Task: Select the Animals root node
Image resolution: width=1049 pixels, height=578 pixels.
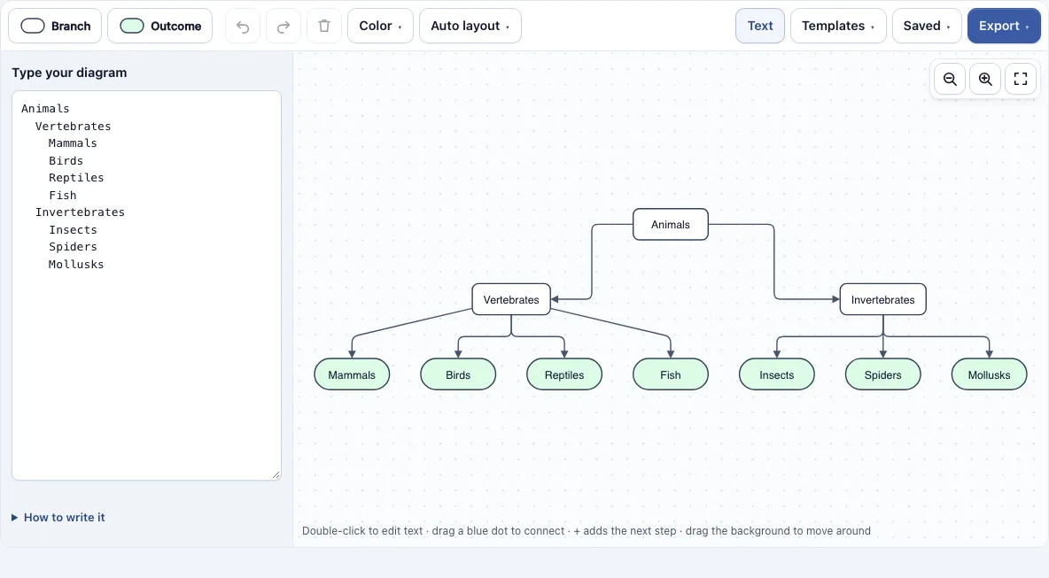Action: point(671,225)
